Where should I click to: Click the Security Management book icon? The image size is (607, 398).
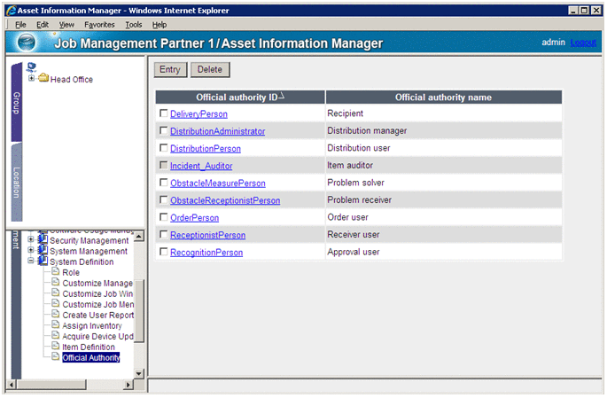tap(43, 240)
